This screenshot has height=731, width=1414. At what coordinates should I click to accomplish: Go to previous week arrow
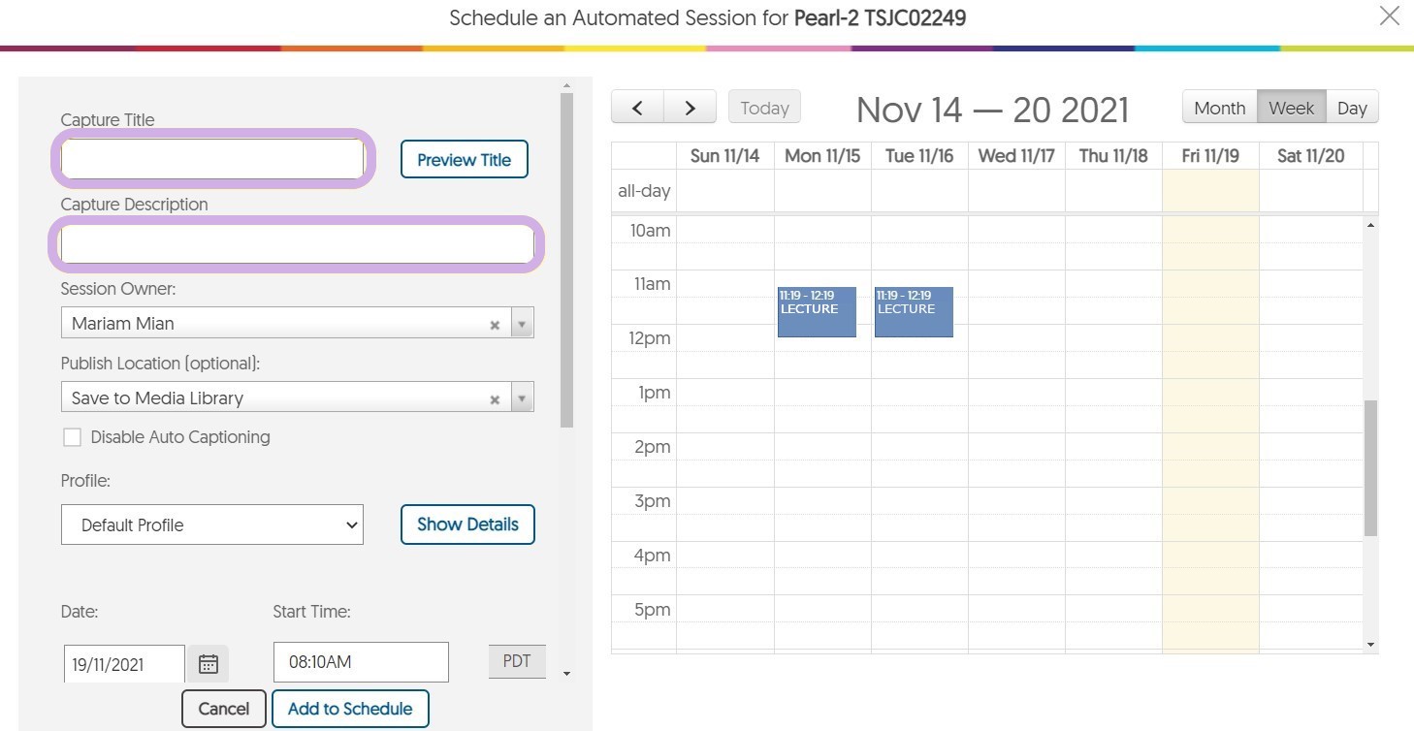click(x=637, y=108)
